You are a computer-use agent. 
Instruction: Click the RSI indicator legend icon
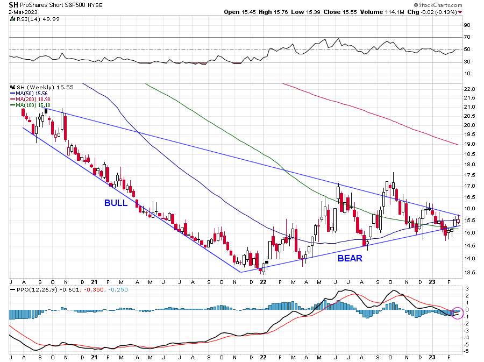12,19
